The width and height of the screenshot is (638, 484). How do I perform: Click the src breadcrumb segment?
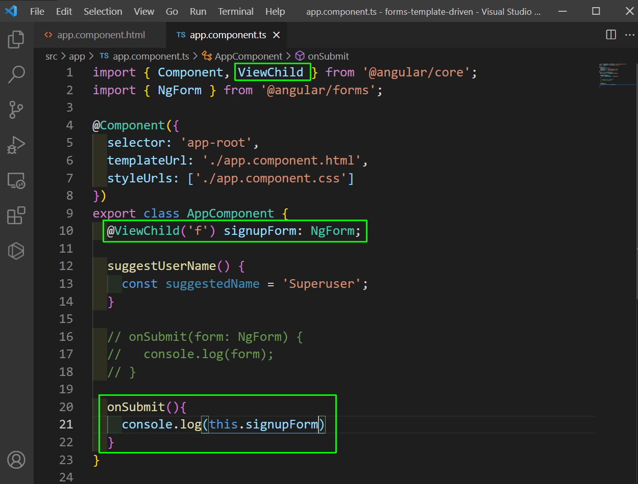(x=52, y=56)
